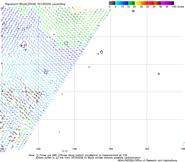Click the dark purple >50 knots legend segment
This screenshot has width=185, height=162.
[x=173, y=3]
